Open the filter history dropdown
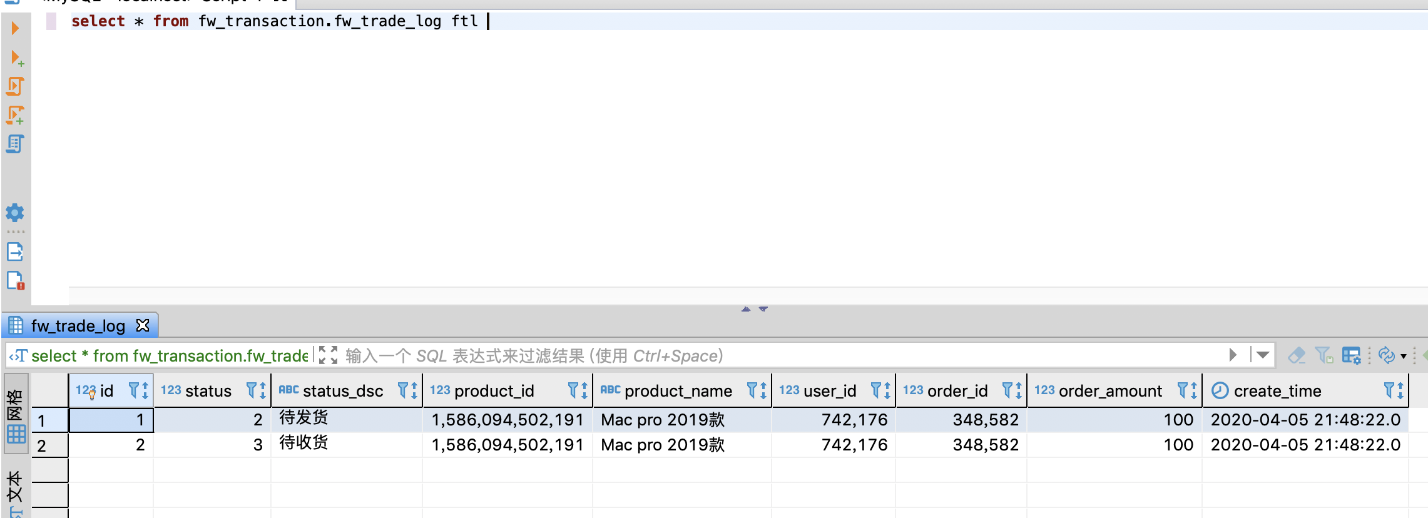Image resolution: width=1428 pixels, height=518 pixels. [1263, 355]
